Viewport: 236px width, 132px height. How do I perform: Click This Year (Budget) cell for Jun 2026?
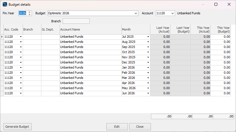[x=221, y=93]
